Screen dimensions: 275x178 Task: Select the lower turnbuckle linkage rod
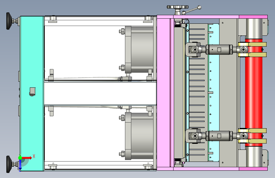pyautogui.click(x=219, y=136)
